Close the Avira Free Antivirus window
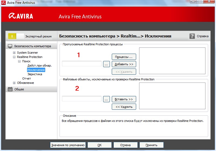The height and width of the screenshot is (151, 216). 209,1
